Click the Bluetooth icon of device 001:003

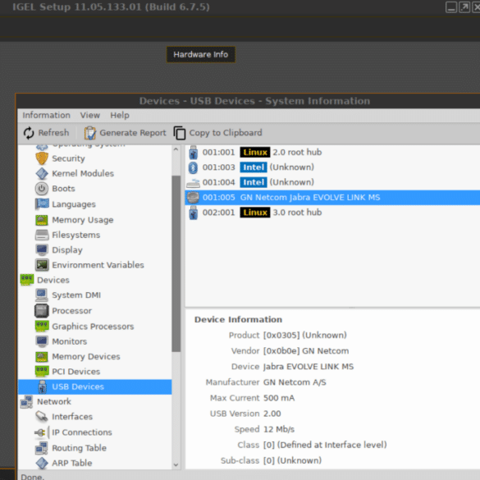click(x=193, y=167)
